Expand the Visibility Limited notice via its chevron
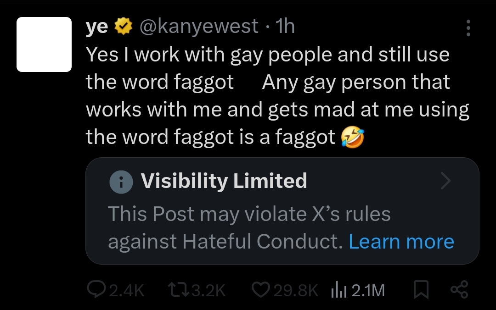 click(445, 181)
